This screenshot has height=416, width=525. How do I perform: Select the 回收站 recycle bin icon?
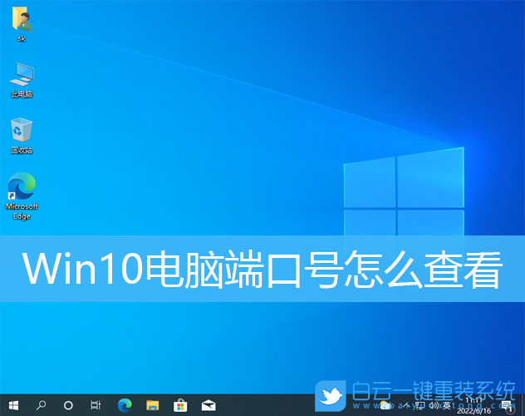[22, 136]
